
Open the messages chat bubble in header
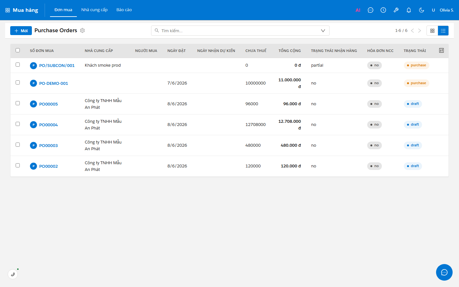click(x=370, y=10)
